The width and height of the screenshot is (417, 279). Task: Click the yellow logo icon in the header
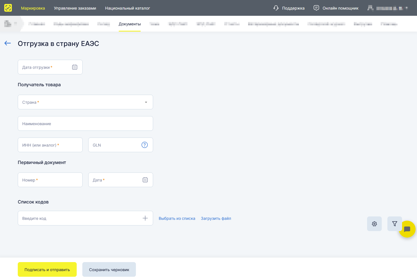[8, 8]
